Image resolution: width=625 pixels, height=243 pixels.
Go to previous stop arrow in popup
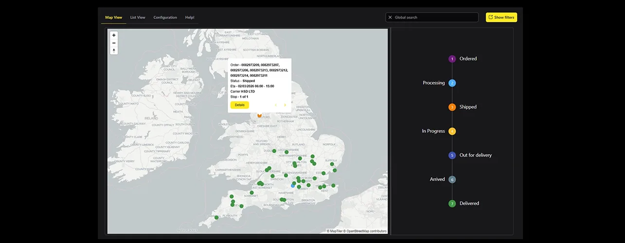click(276, 105)
